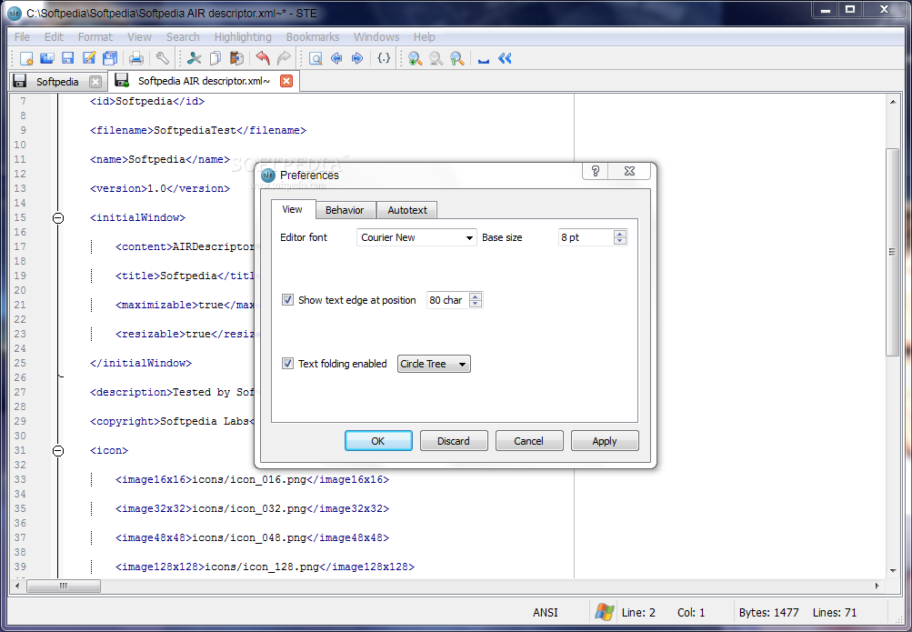Click the vertical scrollbar down arrow
The image size is (912, 632).
892,570
